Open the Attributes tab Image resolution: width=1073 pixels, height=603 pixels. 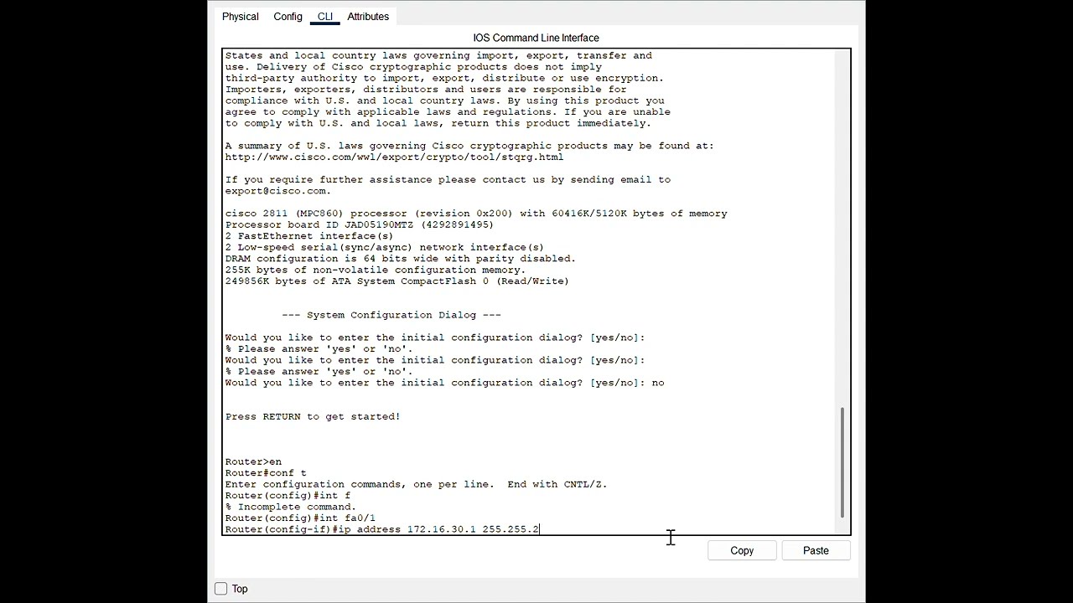pos(368,17)
